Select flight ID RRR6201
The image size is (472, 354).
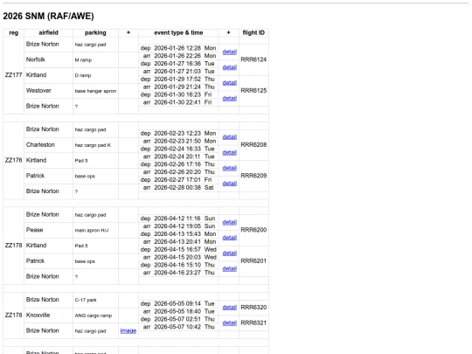[253, 261]
